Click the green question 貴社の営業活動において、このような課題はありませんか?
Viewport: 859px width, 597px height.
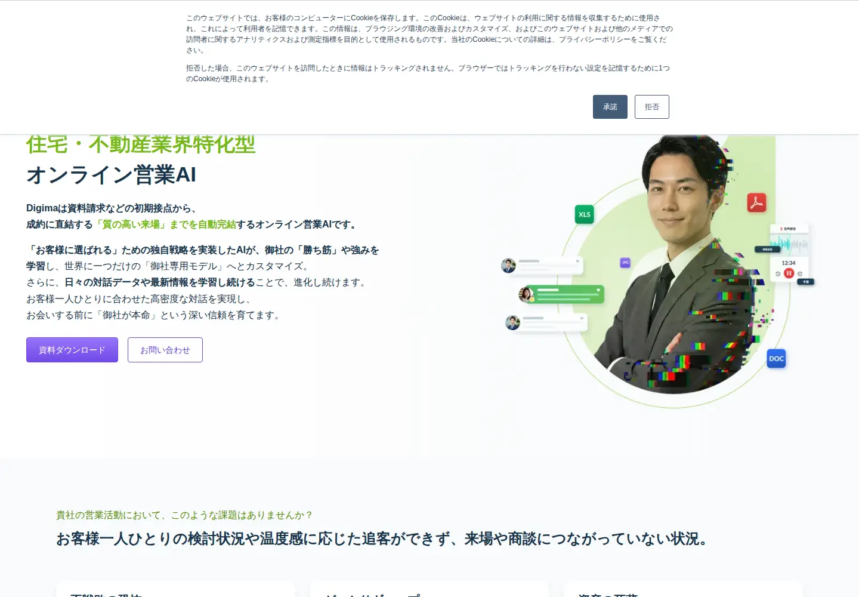point(184,515)
